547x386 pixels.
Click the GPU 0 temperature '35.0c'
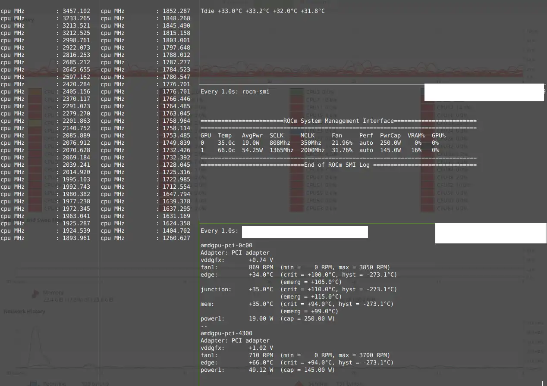(226, 143)
